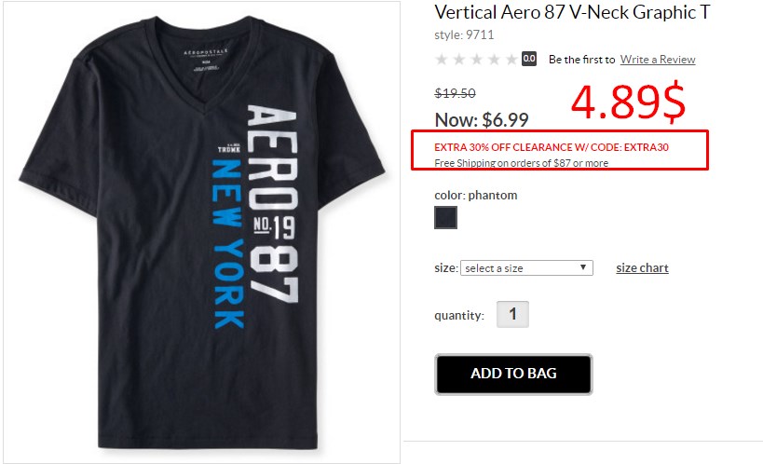This screenshot has height=464, width=763.
Task: Click the quantity input field
Action: (513, 314)
